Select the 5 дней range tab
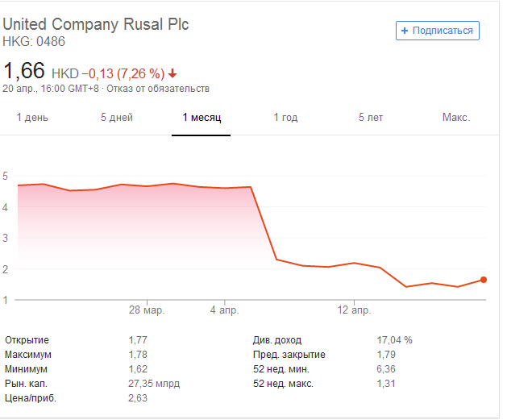Image resolution: width=507 pixels, height=420 pixels. tap(117, 118)
